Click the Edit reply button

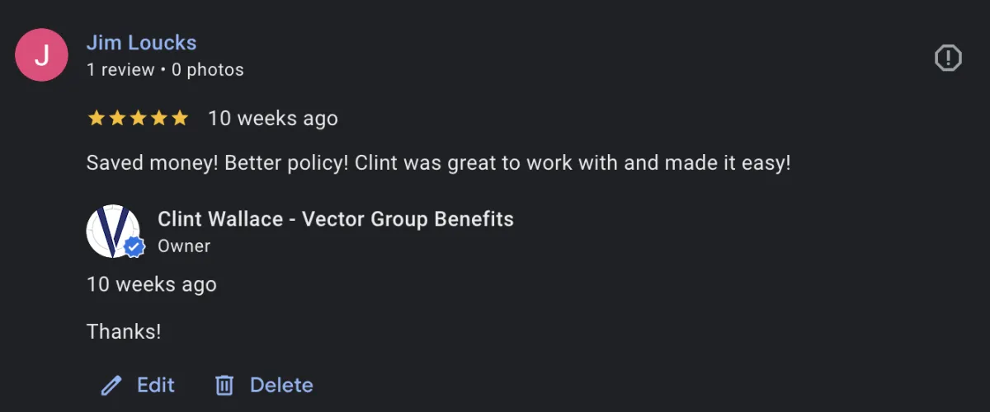137,385
